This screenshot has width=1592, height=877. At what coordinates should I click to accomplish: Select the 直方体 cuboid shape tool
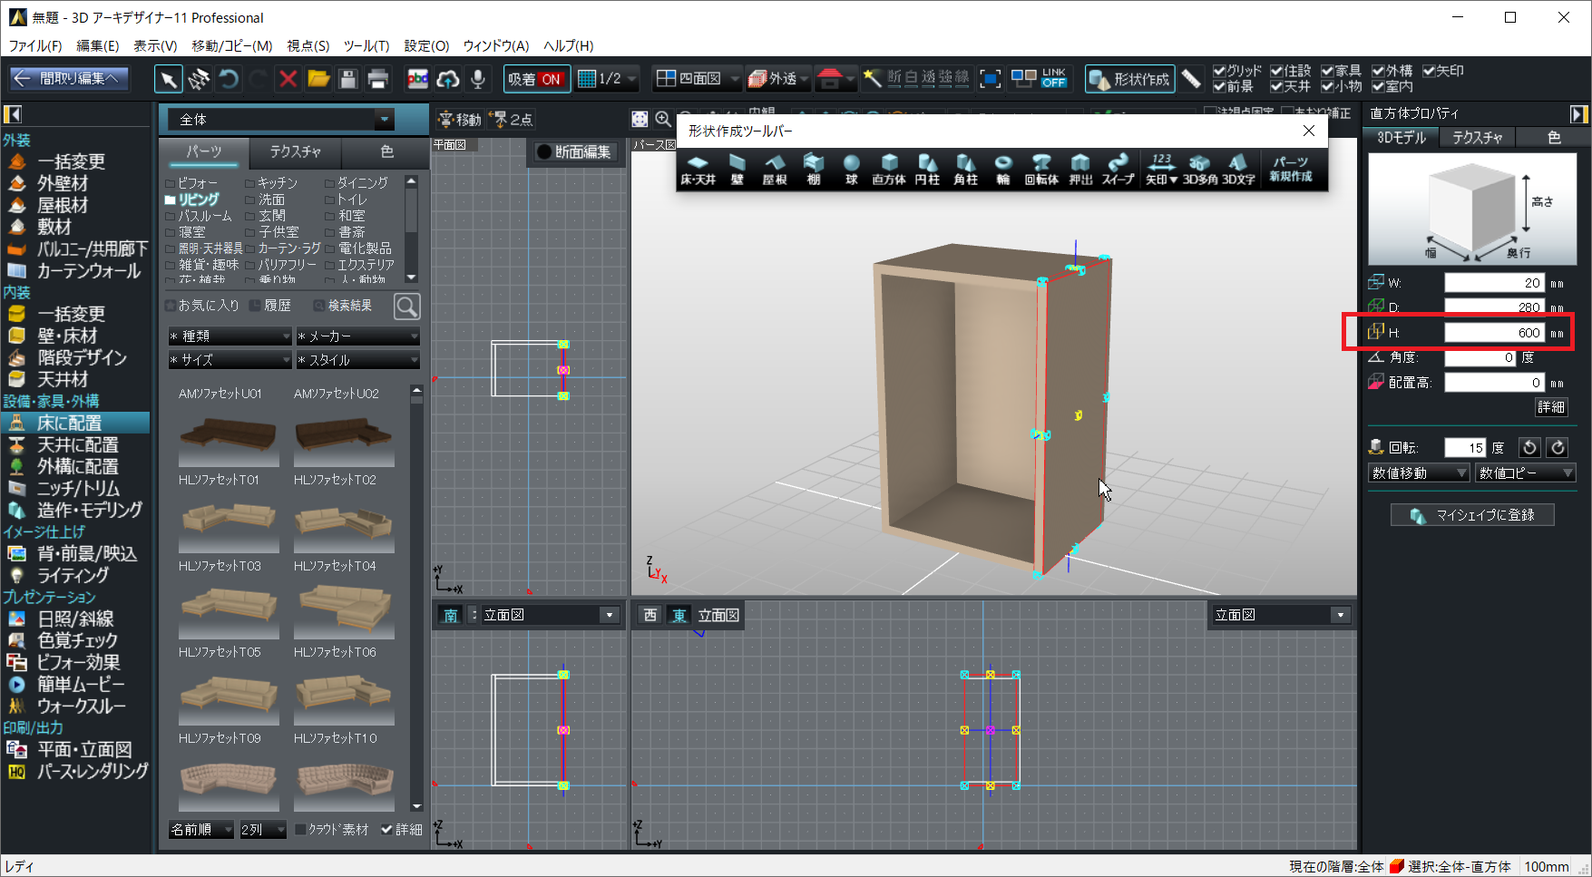coord(889,170)
